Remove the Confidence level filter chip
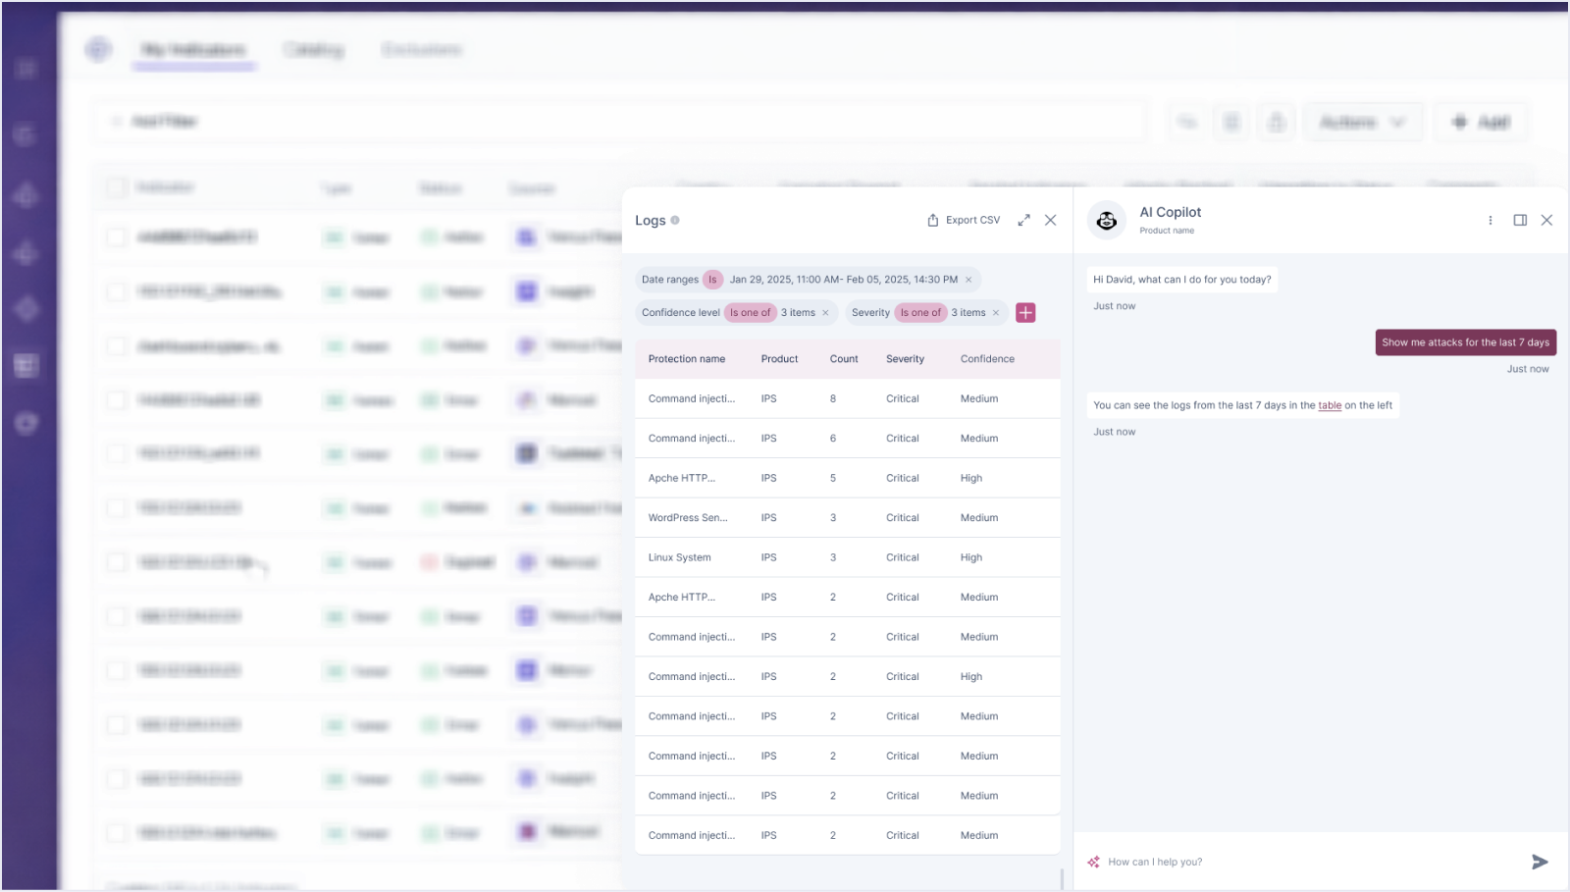This screenshot has width=1570, height=892. pos(825,313)
